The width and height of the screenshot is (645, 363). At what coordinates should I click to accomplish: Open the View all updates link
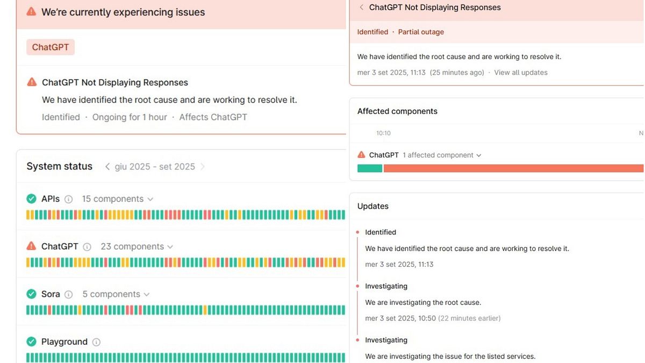click(x=520, y=73)
